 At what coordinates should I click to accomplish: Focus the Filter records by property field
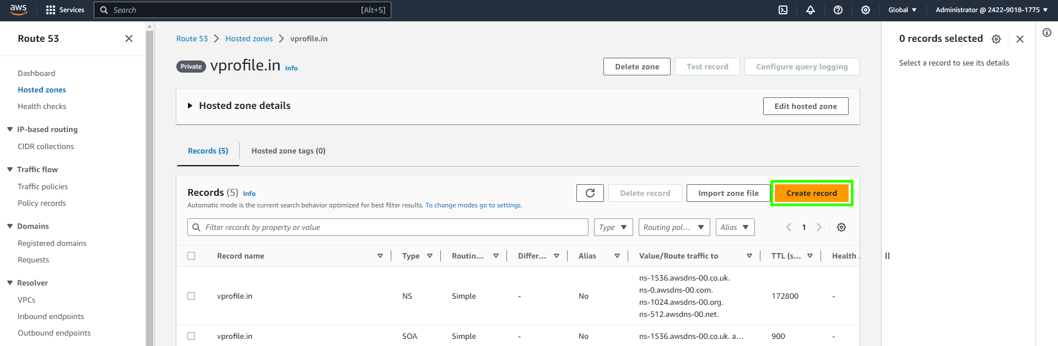tap(388, 227)
